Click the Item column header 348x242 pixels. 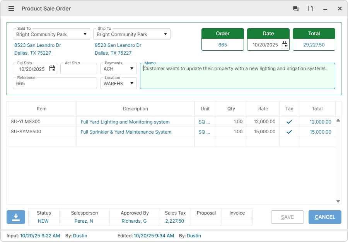(x=42, y=109)
